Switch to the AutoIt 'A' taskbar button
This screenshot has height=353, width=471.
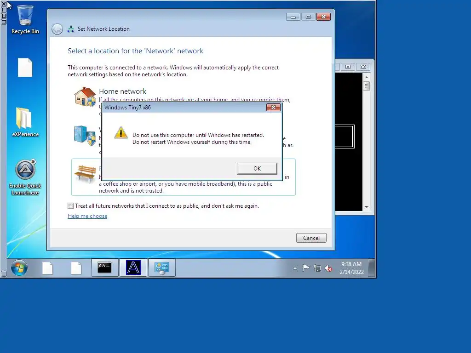(133, 268)
